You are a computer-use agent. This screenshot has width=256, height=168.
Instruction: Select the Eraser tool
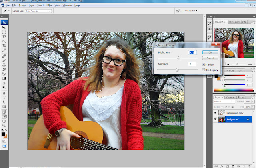tap(4, 74)
